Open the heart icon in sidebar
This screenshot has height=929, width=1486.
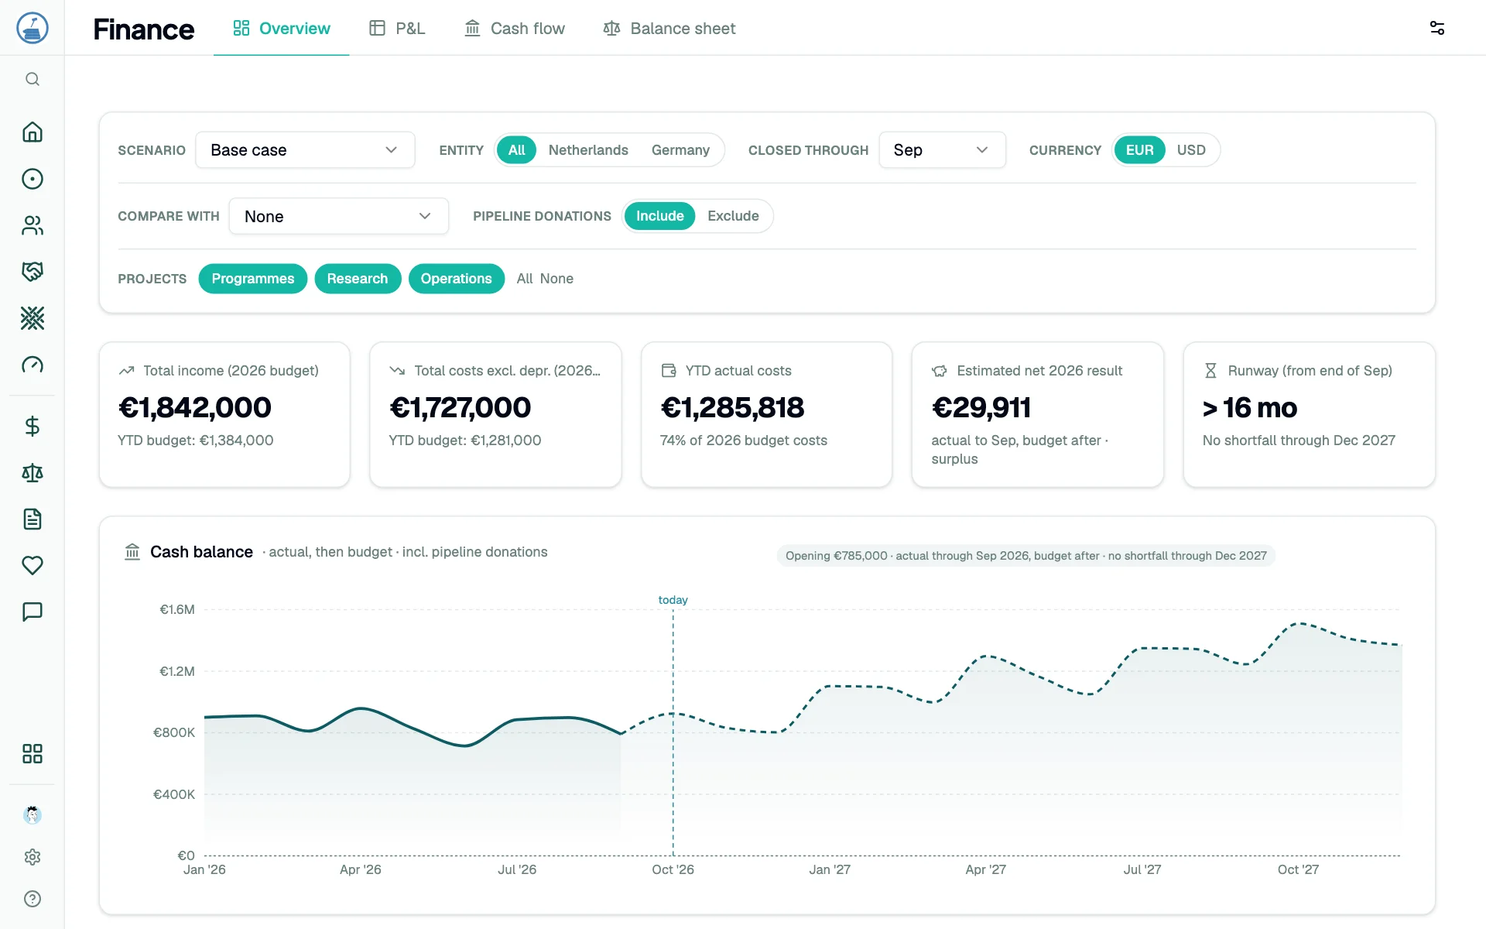click(33, 566)
